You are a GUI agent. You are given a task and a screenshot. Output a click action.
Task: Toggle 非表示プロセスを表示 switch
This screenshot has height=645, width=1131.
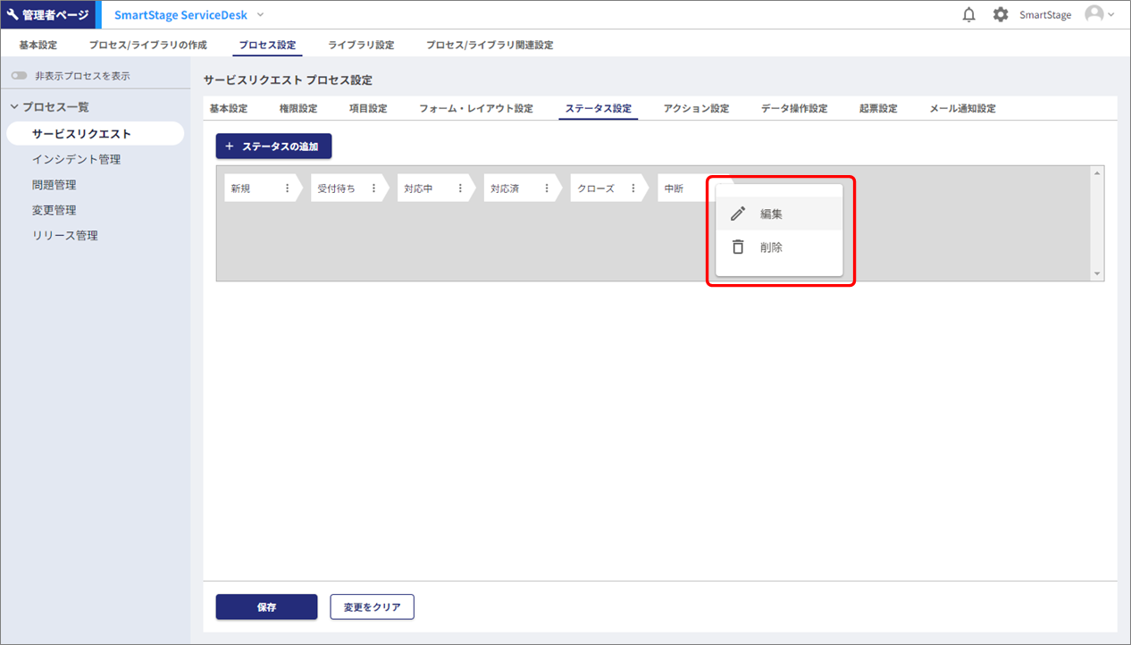[19, 76]
